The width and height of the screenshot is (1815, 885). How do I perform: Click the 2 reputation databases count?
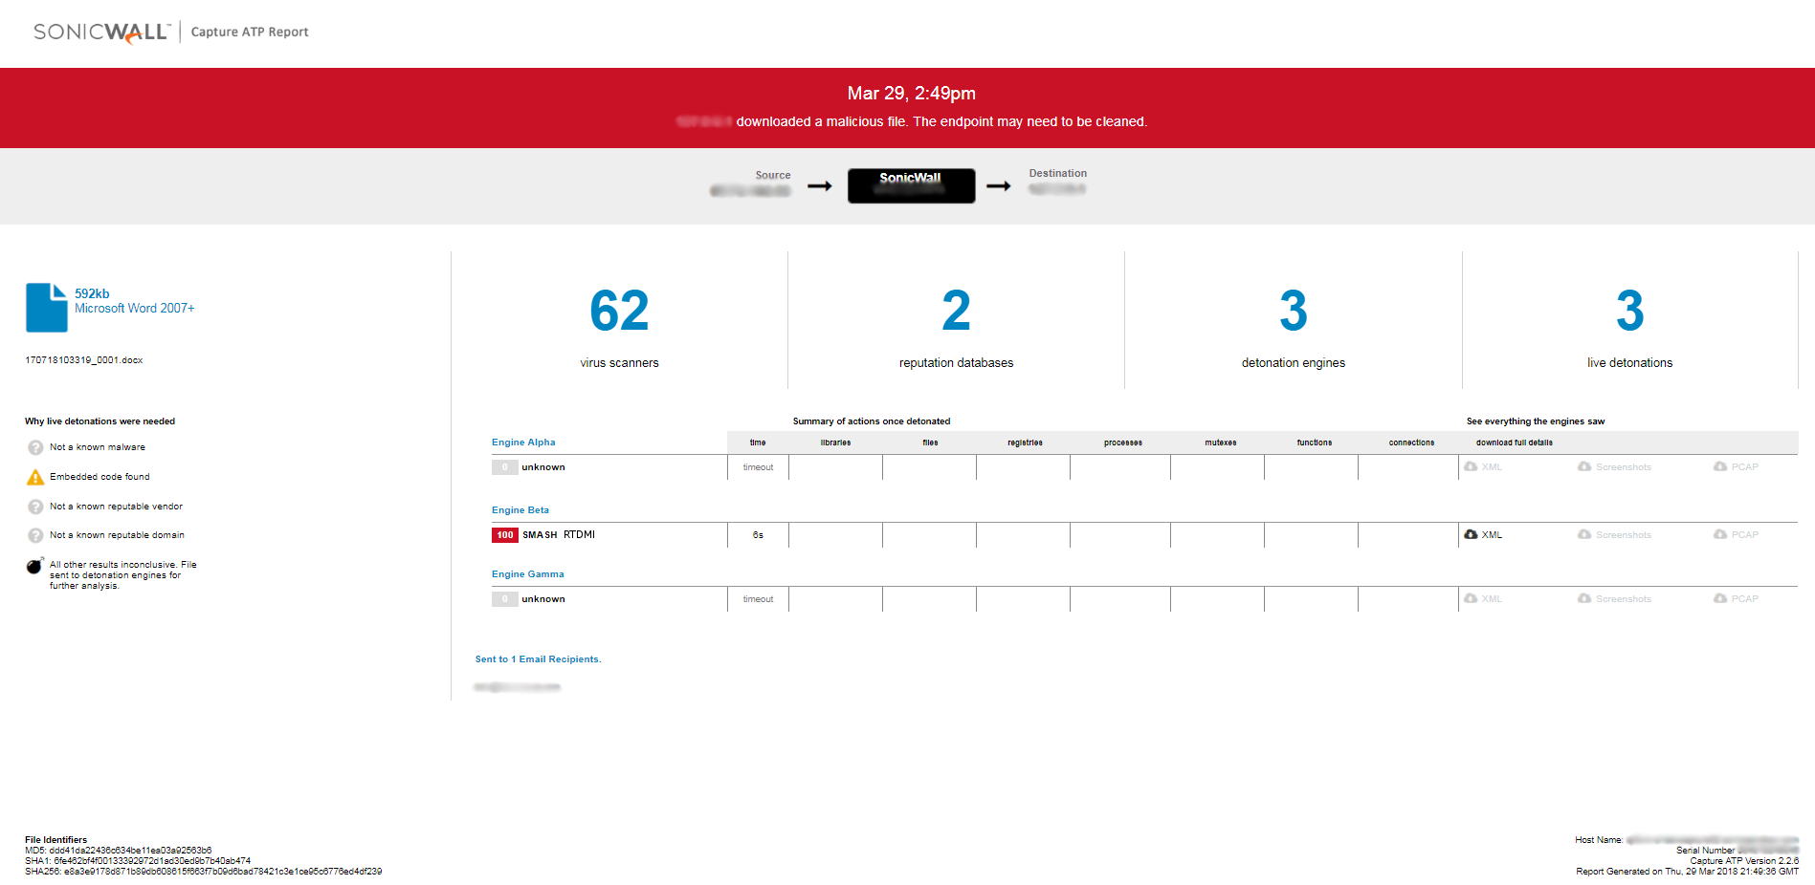coord(956,312)
